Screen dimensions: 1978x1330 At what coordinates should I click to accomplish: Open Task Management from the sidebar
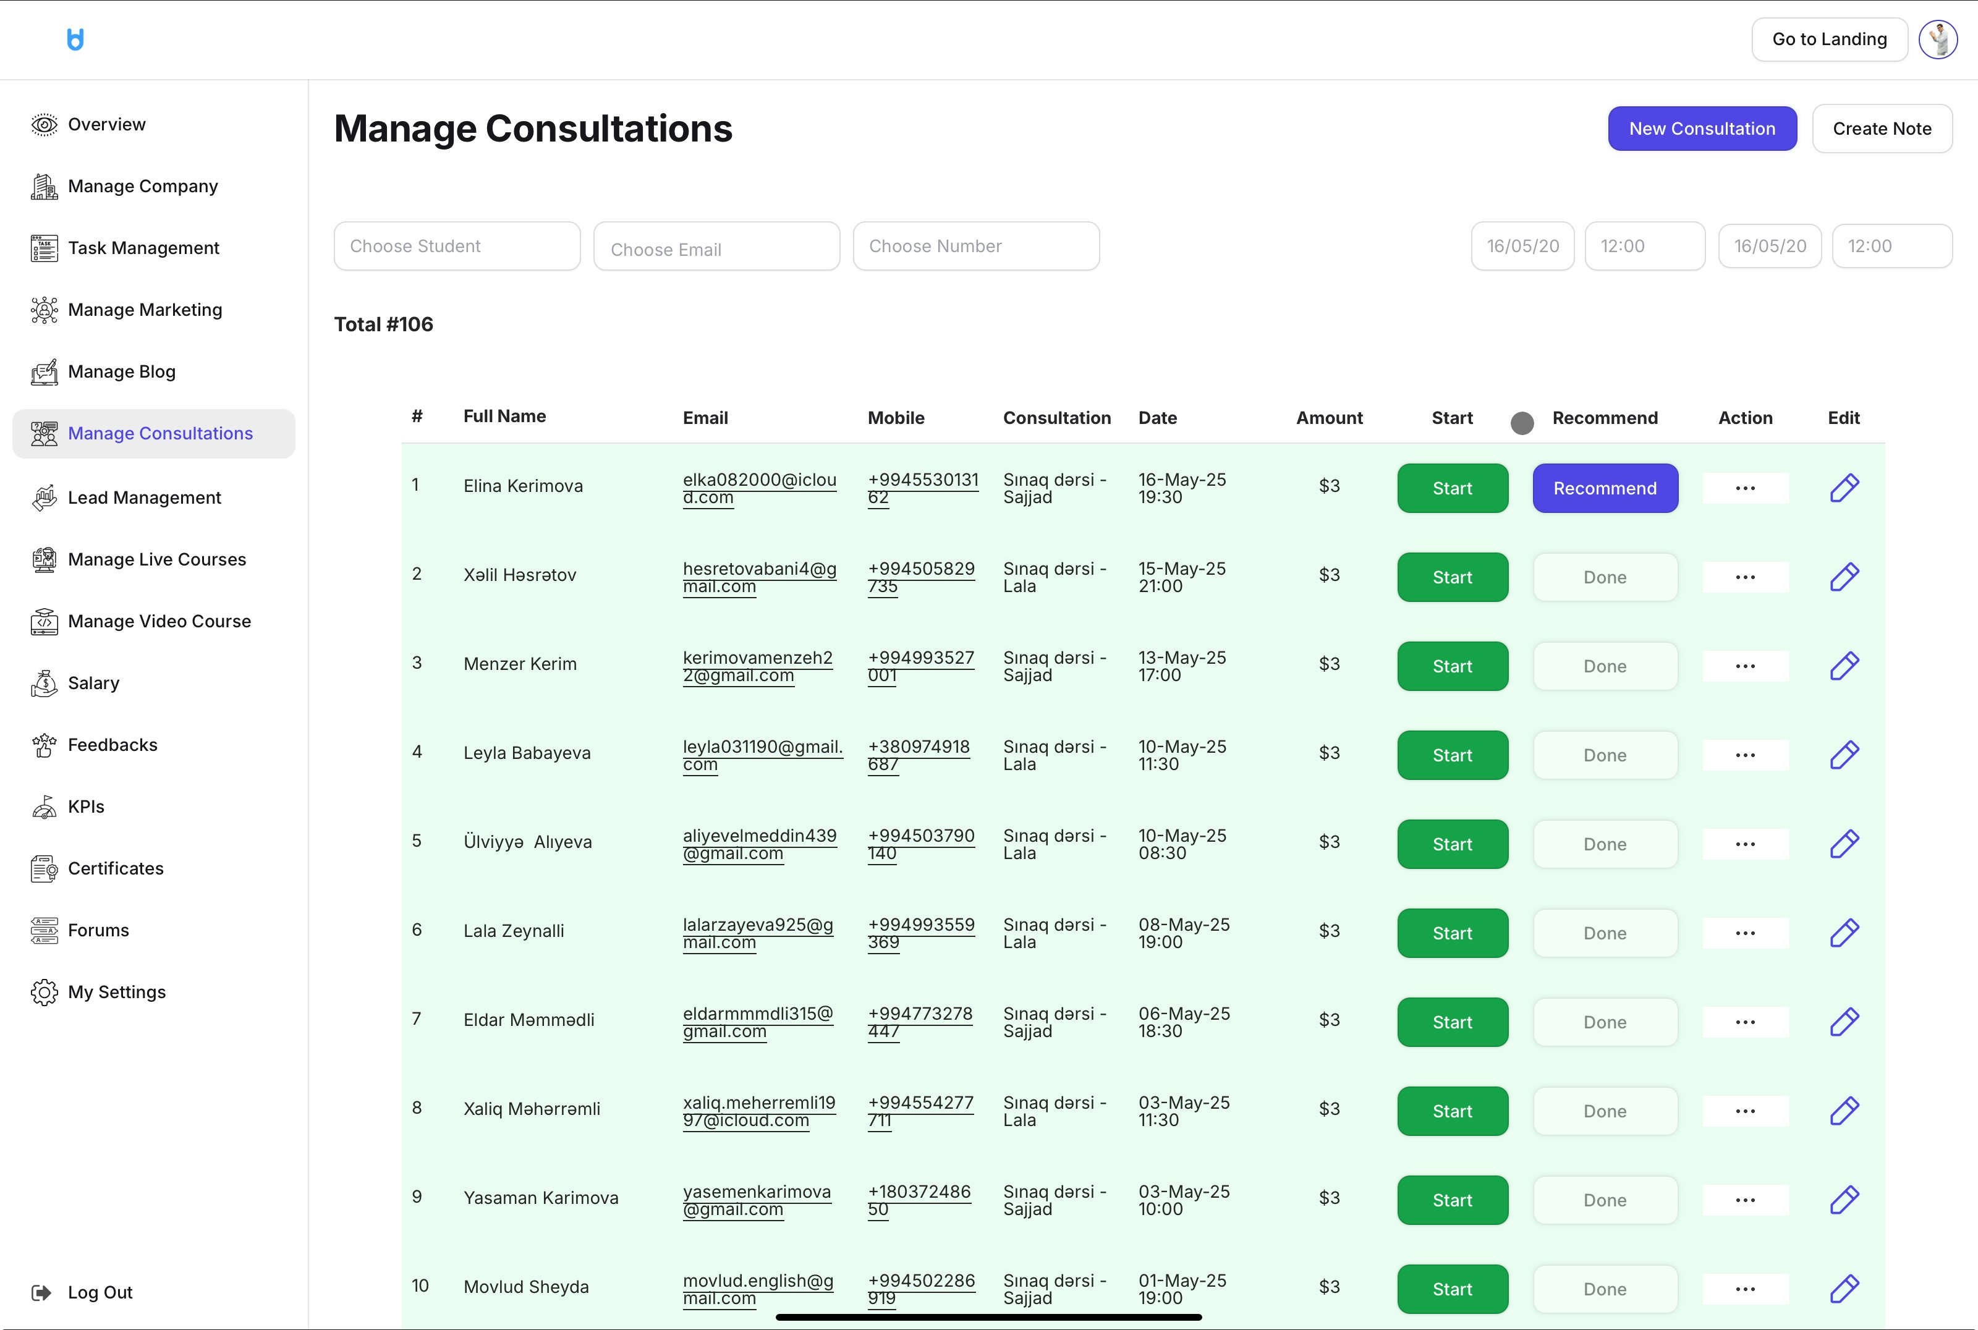click(x=143, y=248)
